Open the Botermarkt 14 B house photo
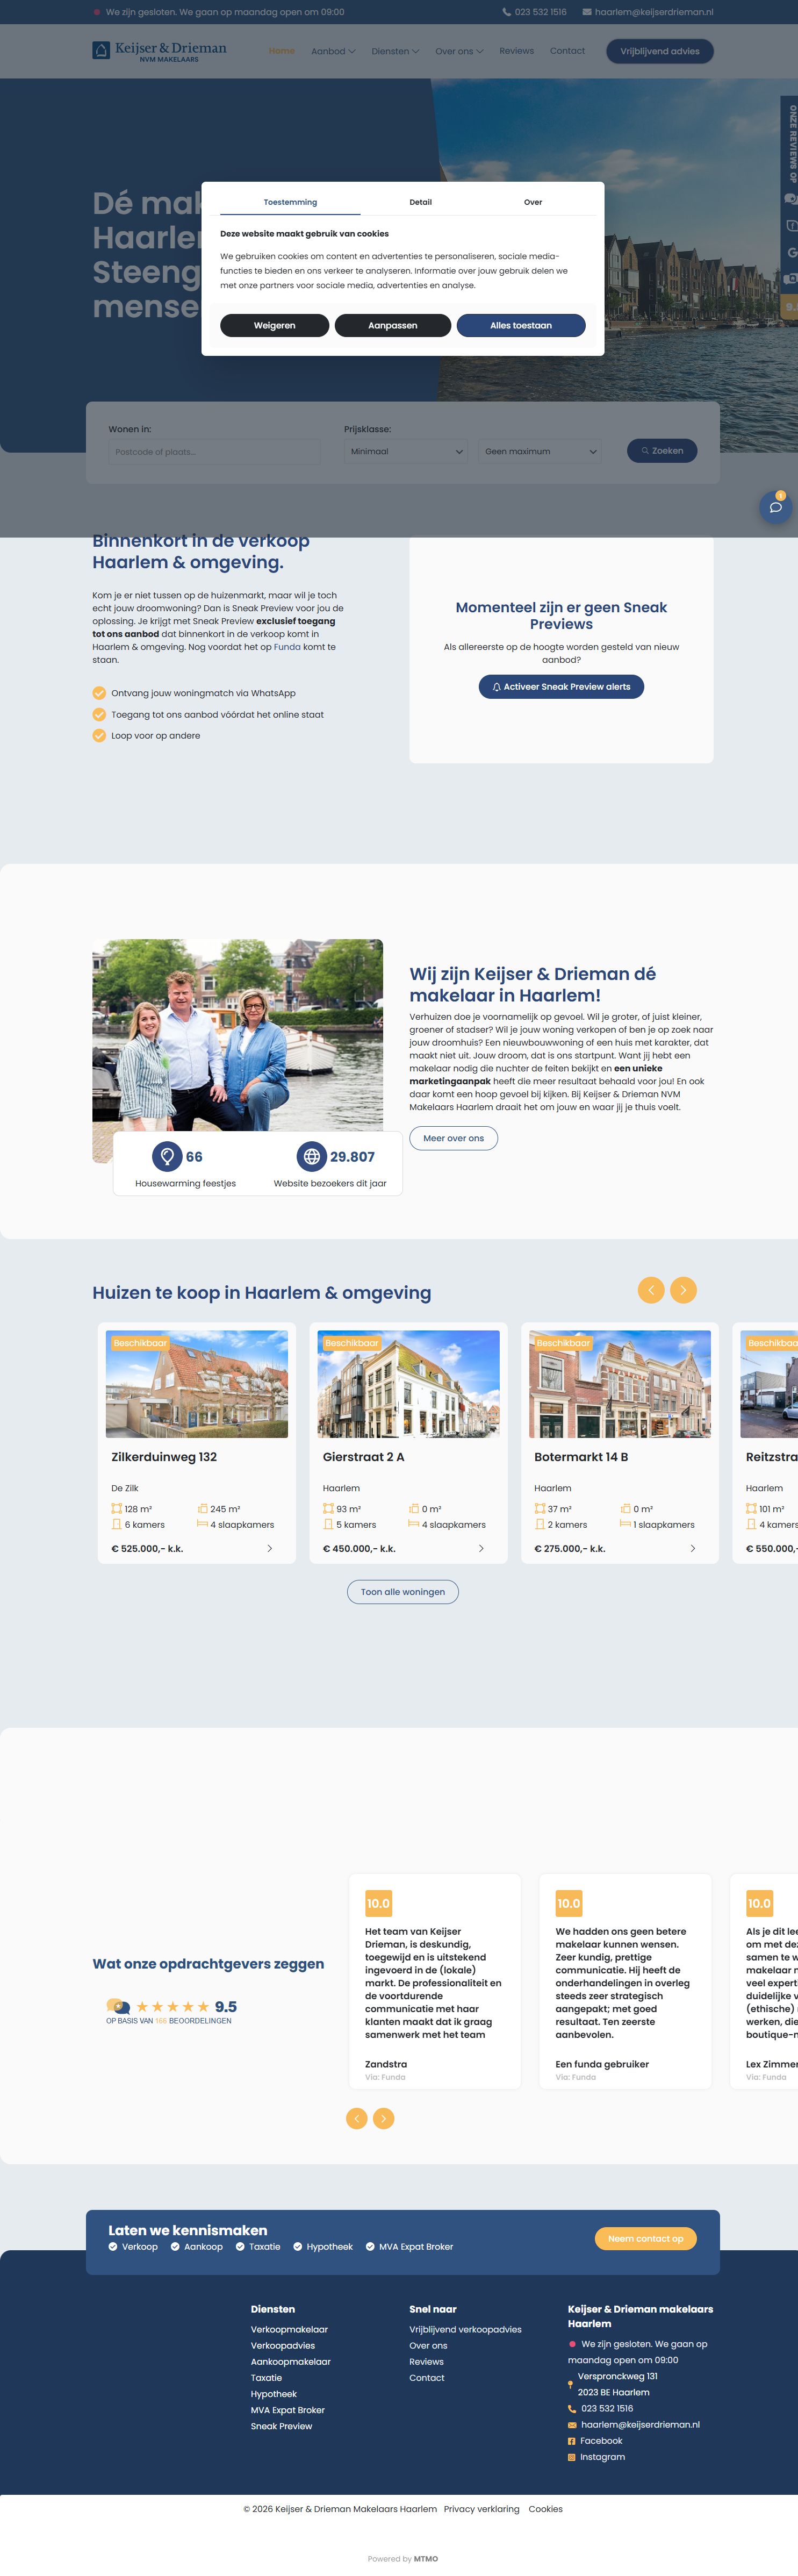Image resolution: width=798 pixels, height=2576 pixels. tap(620, 1384)
